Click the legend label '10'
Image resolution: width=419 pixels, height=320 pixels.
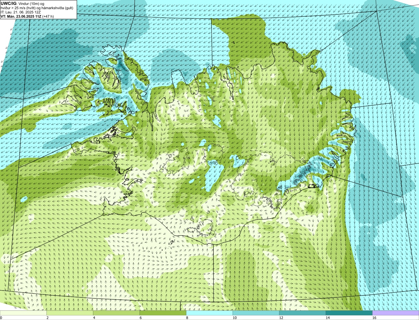[234, 318]
